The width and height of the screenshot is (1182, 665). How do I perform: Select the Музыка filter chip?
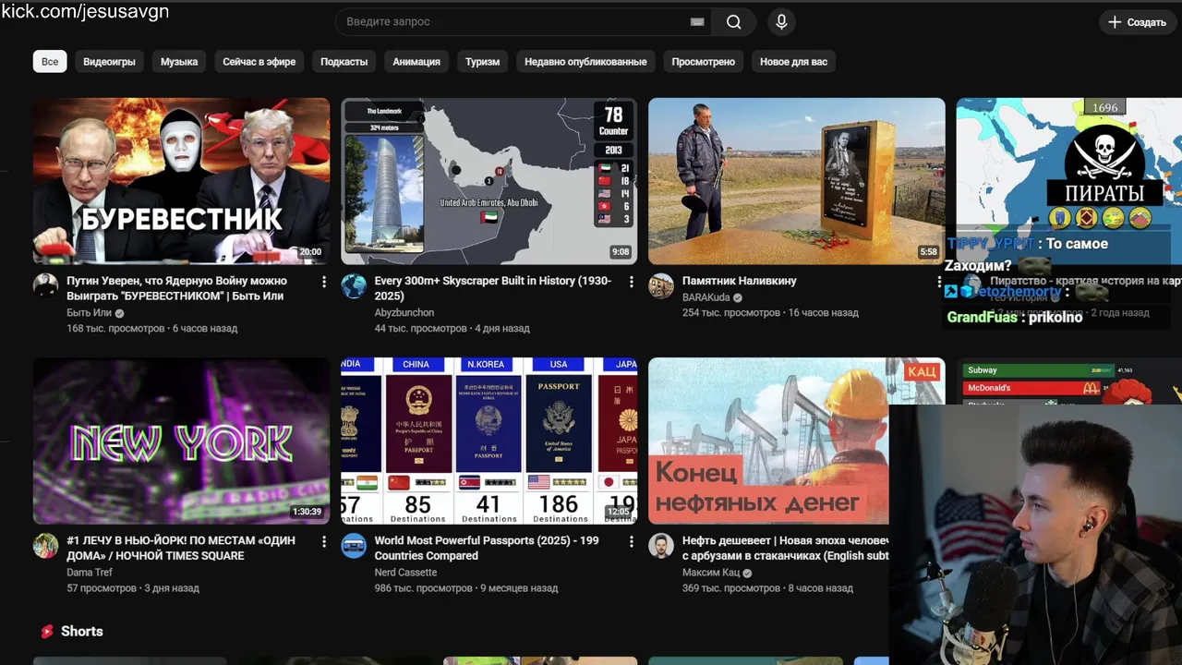coord(179,62)
